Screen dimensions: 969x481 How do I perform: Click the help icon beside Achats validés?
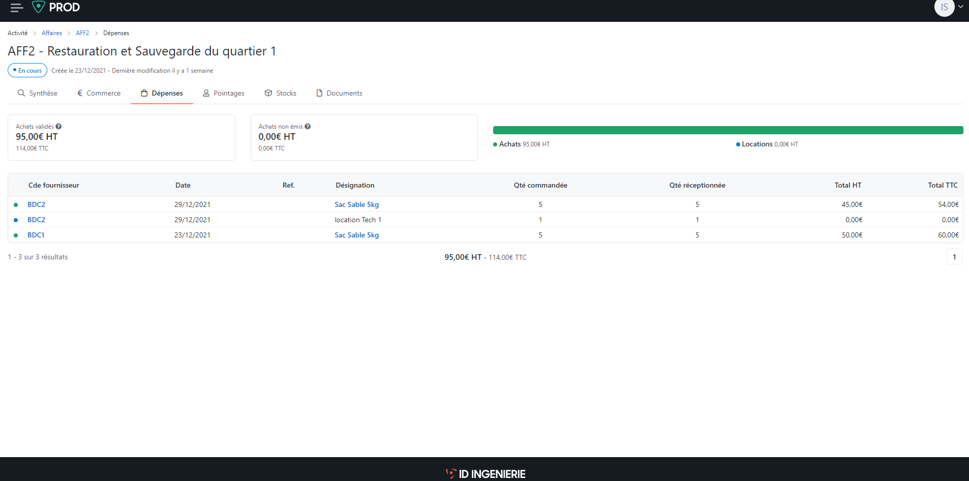(59, 126)
